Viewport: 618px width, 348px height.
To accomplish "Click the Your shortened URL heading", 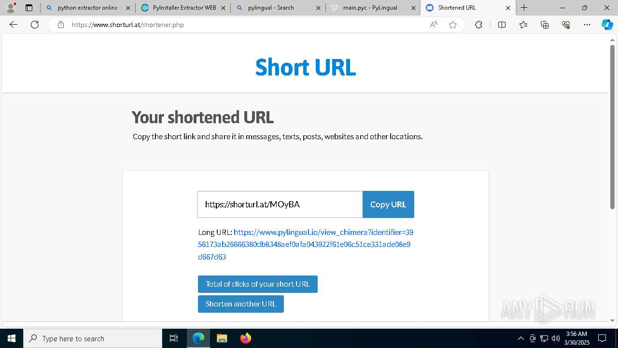I will pos(203,117).
